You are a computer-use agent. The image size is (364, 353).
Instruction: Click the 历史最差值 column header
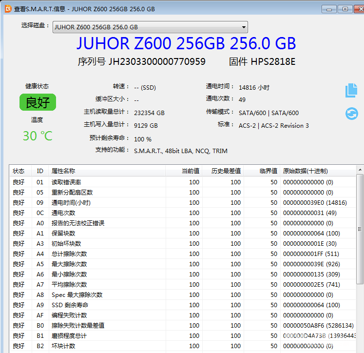click(x=226, y=171)
